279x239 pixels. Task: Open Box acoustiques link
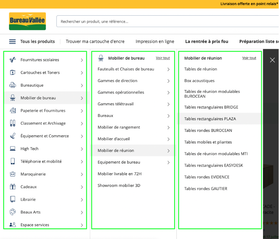coord(199,81)
